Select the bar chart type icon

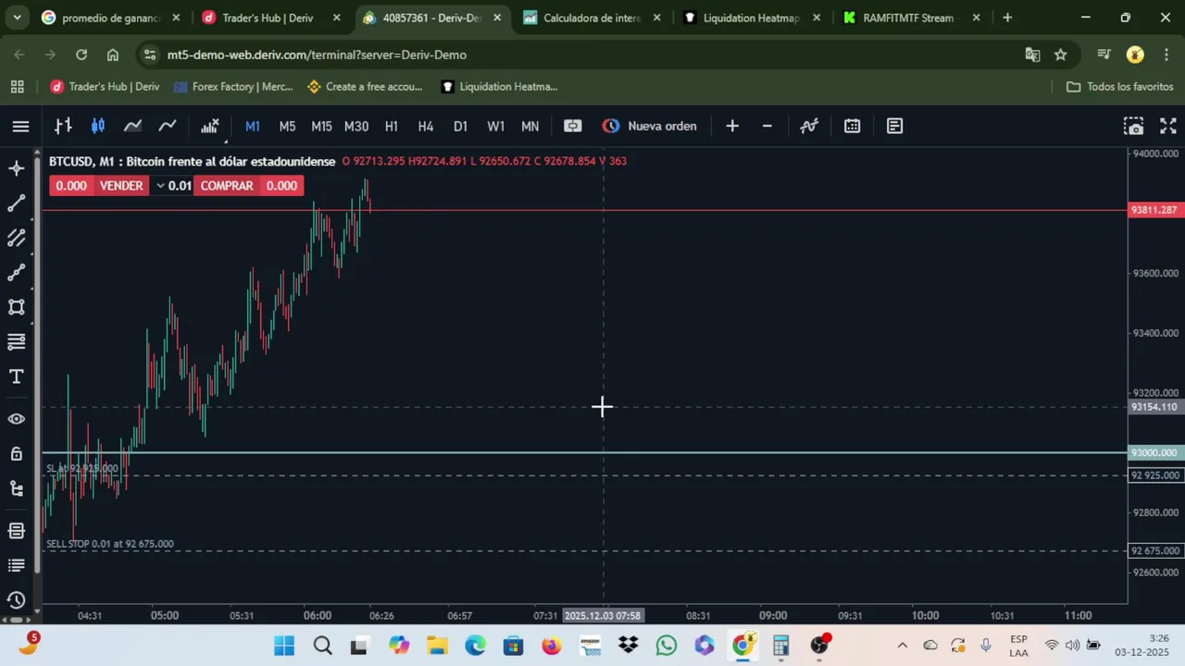point(63,126)
